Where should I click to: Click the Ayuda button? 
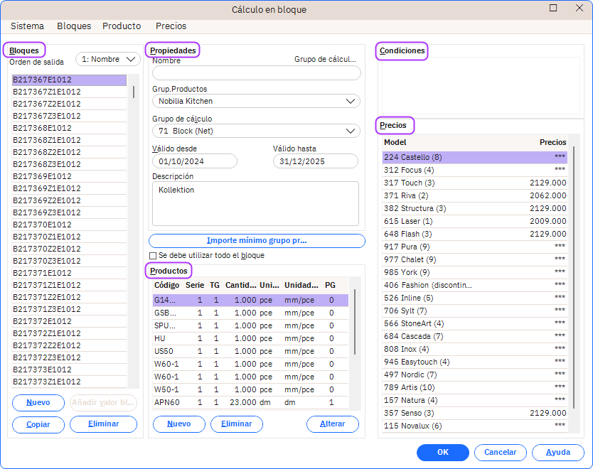pyautogui.click(x=558, y=453)
